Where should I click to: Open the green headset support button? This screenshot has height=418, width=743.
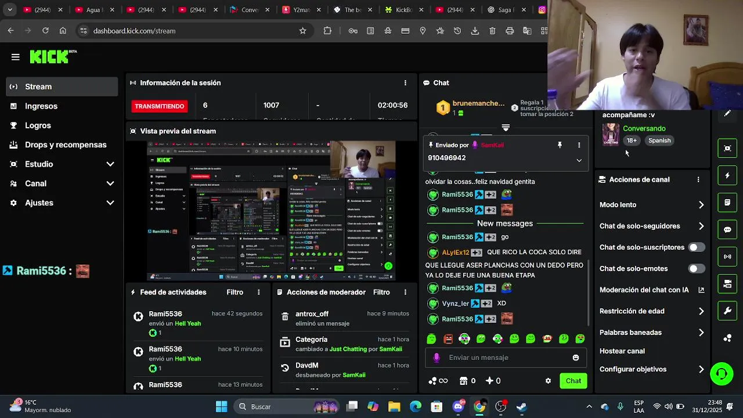[722, 373]
